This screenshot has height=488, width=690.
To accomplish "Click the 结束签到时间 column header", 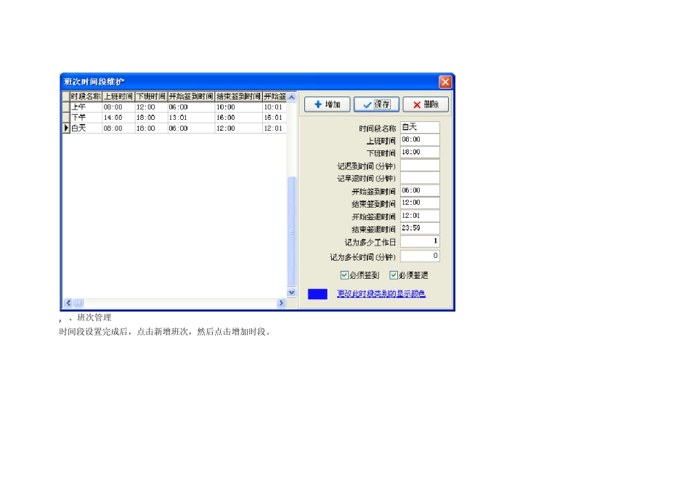I will pyautogui.click(x=238, y=97).
